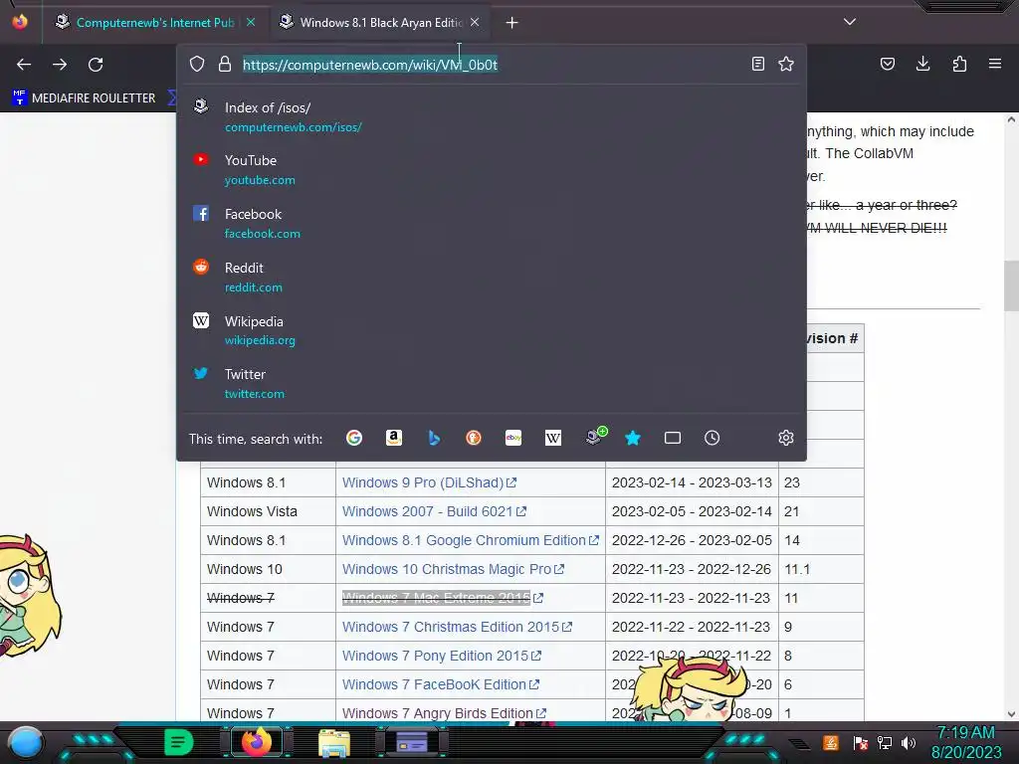
Task: Open the MEDIAFIRE ROULETTER bookmark
Action: click(85, 98)
